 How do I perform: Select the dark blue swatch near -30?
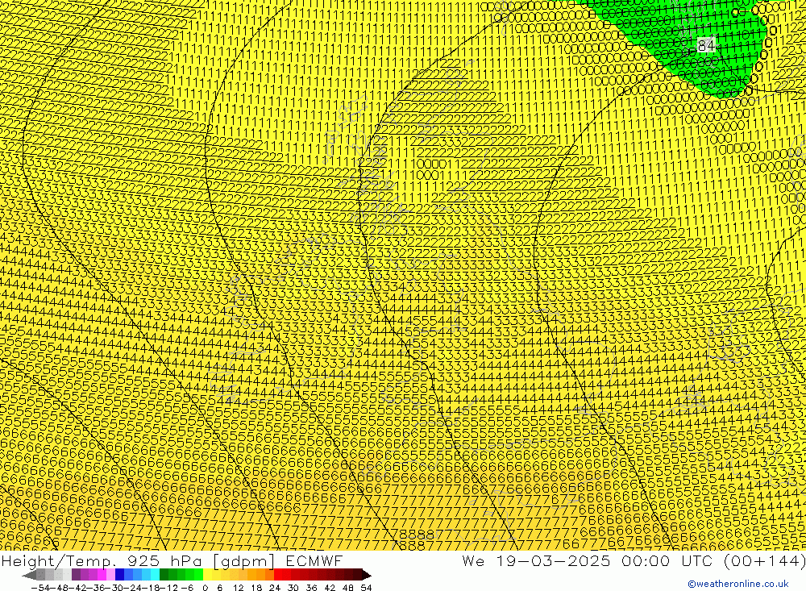[x=119, y=575]
